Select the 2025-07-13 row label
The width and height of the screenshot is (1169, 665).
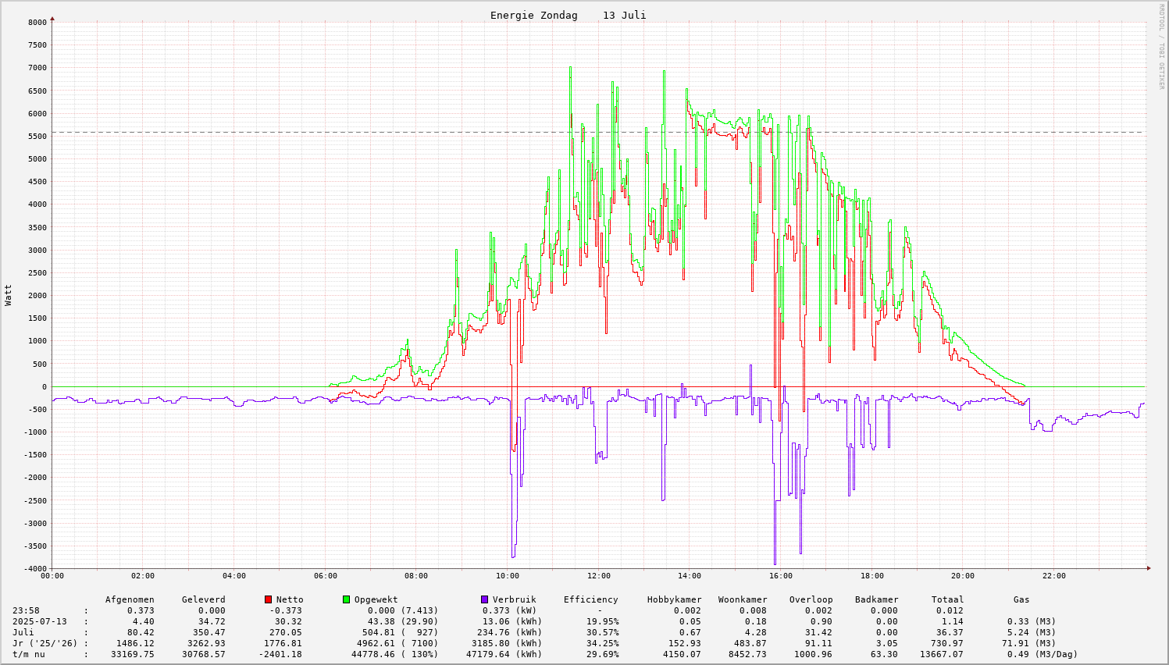coord(41,621)
